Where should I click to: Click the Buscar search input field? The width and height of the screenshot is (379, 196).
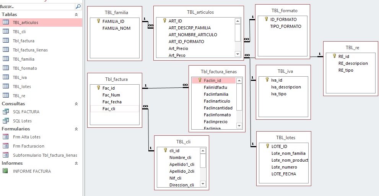click(x=37, y=6)
